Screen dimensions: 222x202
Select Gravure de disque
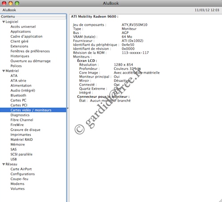coord(25,130)
